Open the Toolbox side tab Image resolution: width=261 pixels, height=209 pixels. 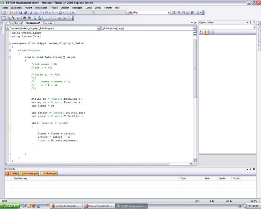click(2, 28)
